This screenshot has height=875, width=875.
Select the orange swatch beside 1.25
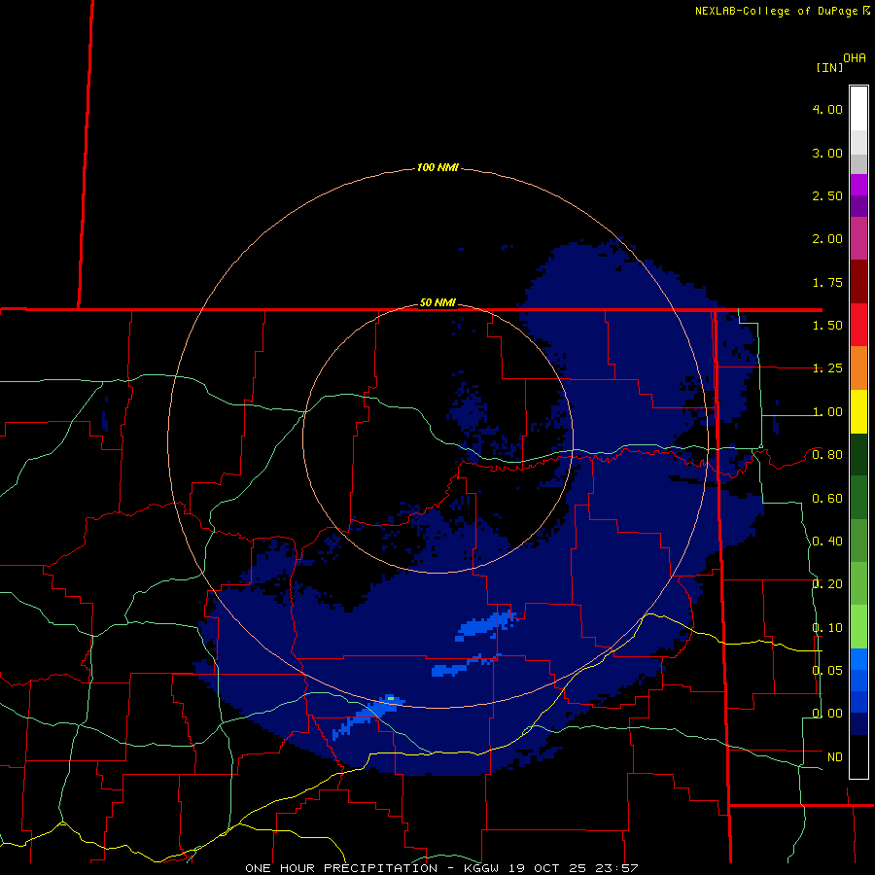point(858,368)
